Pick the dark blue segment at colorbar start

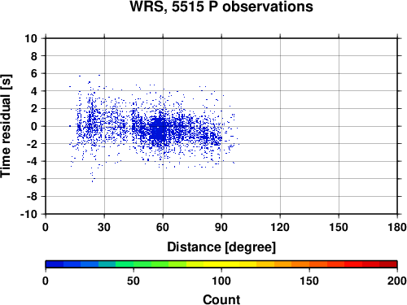tap(55, 264)
